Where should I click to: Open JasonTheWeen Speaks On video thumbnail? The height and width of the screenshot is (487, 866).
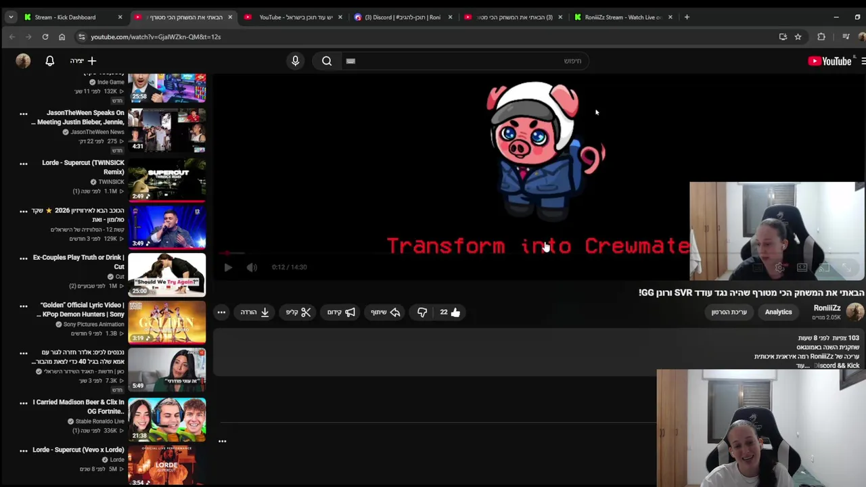coord(166,132)
